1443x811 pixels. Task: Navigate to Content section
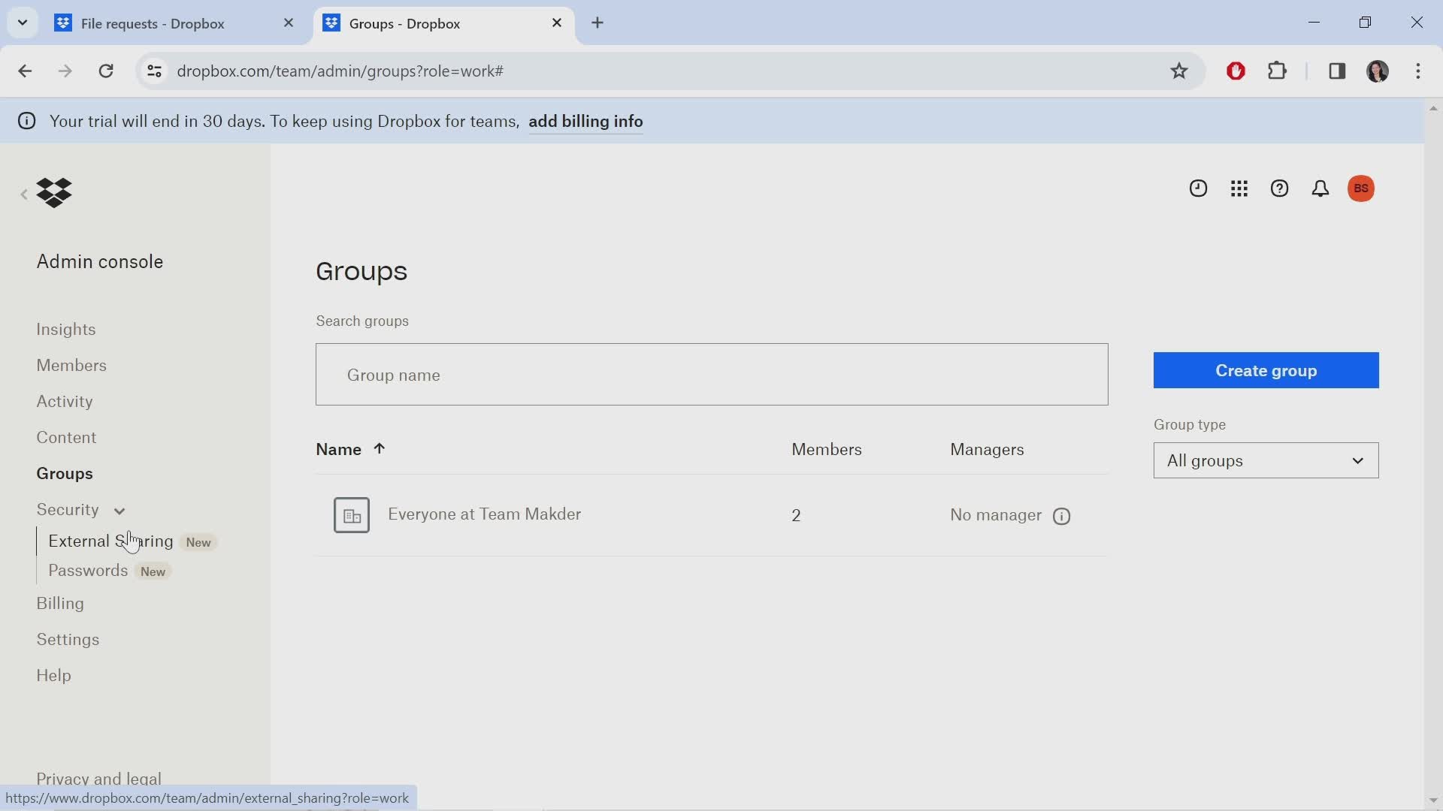[x=66, y=437]
